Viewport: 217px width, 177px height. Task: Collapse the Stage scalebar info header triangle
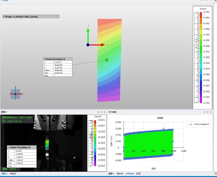[x=4, y=17]
